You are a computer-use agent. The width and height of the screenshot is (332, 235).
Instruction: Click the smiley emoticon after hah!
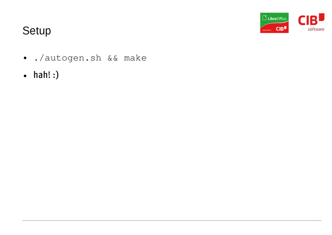[56, 75]
